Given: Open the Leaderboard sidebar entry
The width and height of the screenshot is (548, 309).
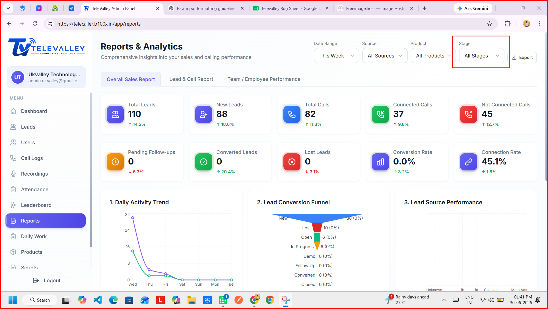Looking at the screenshot, I should 46,205.
